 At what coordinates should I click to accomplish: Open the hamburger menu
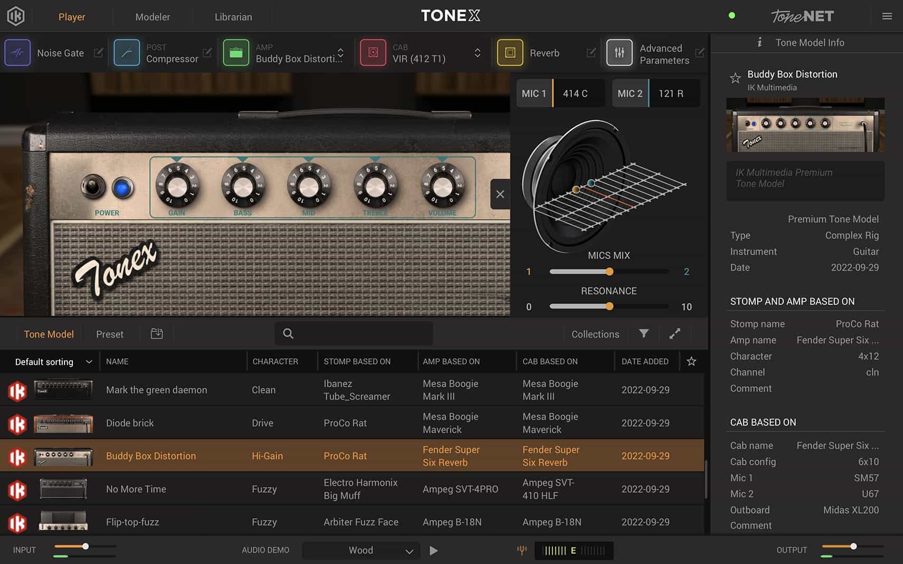(887, 16)
